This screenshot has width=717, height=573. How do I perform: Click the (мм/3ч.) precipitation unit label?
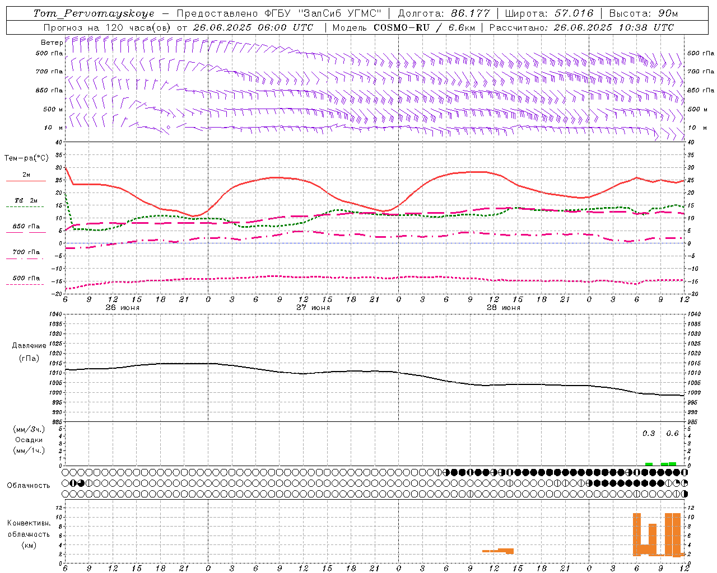(29, 429)
